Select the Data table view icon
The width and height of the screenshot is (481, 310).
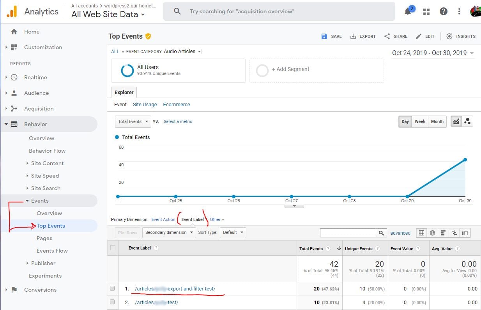(421, 233)
